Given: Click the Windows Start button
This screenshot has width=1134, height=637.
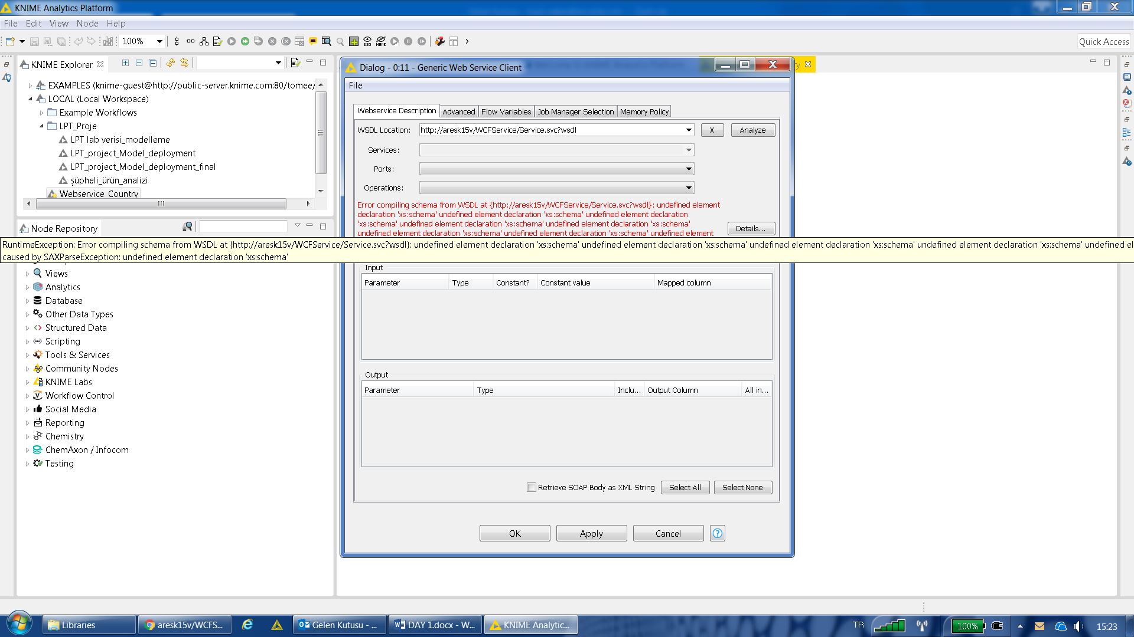Looking at the screenshot, I should coord(19,623).
